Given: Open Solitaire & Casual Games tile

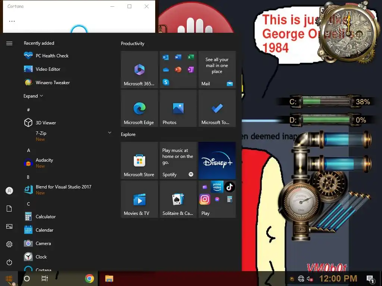Looking at the screenshot, I should tap(178, 199).
